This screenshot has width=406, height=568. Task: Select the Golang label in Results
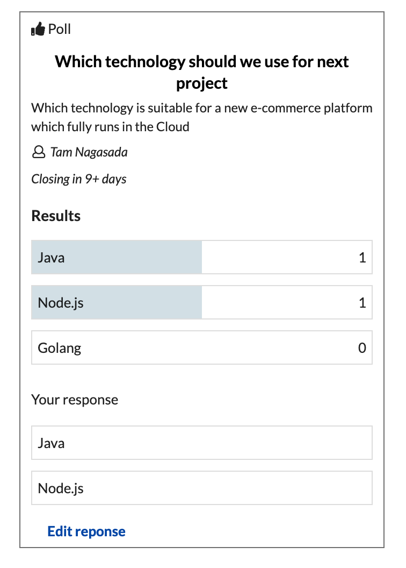coord(60,348)
